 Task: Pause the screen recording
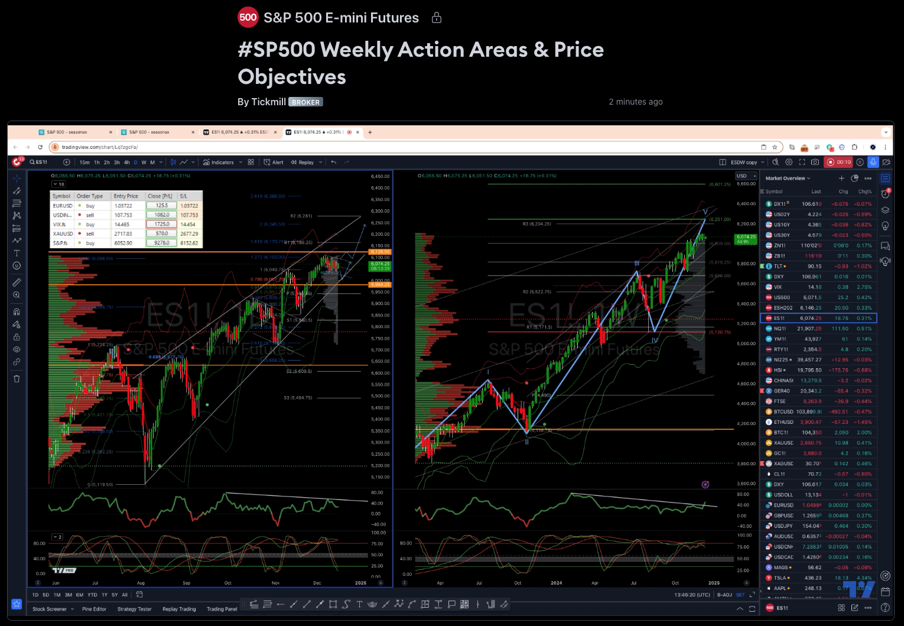(860, 162)
